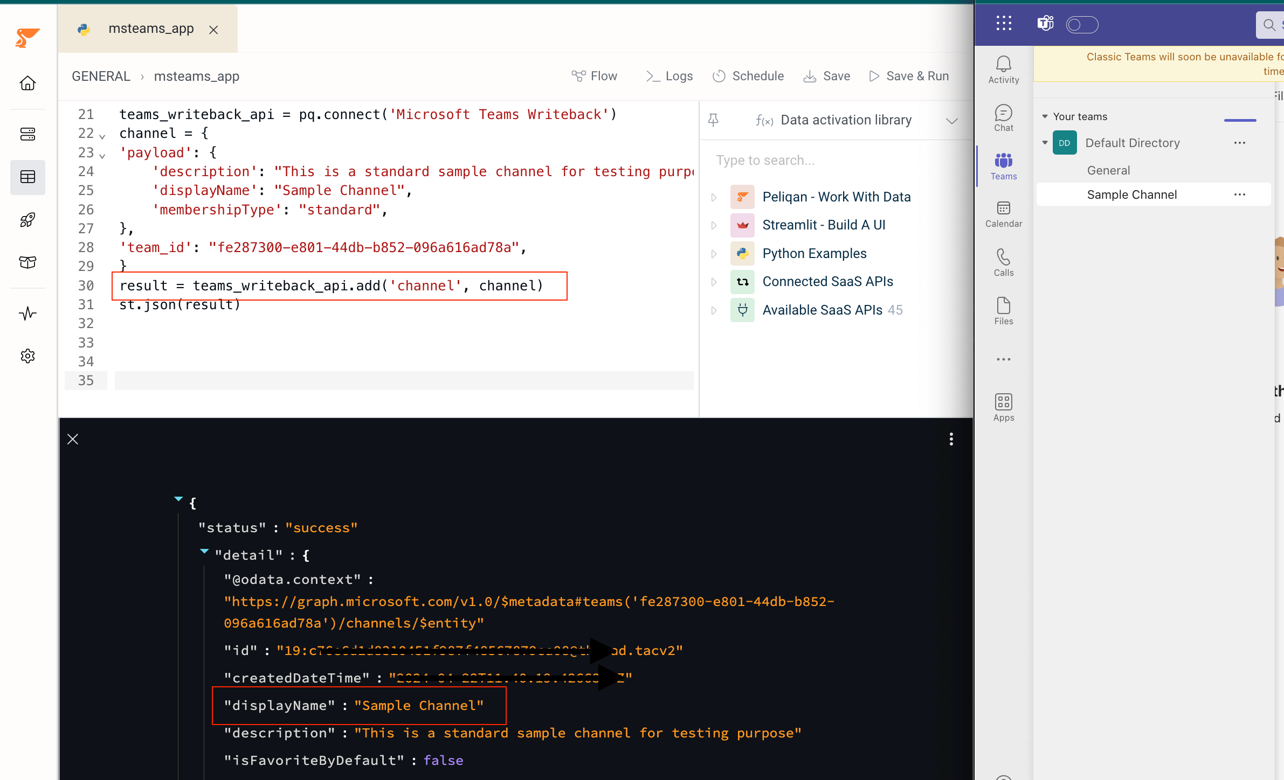
Task: Click the "displayName" JSON entry
Action: click(354, 705)
